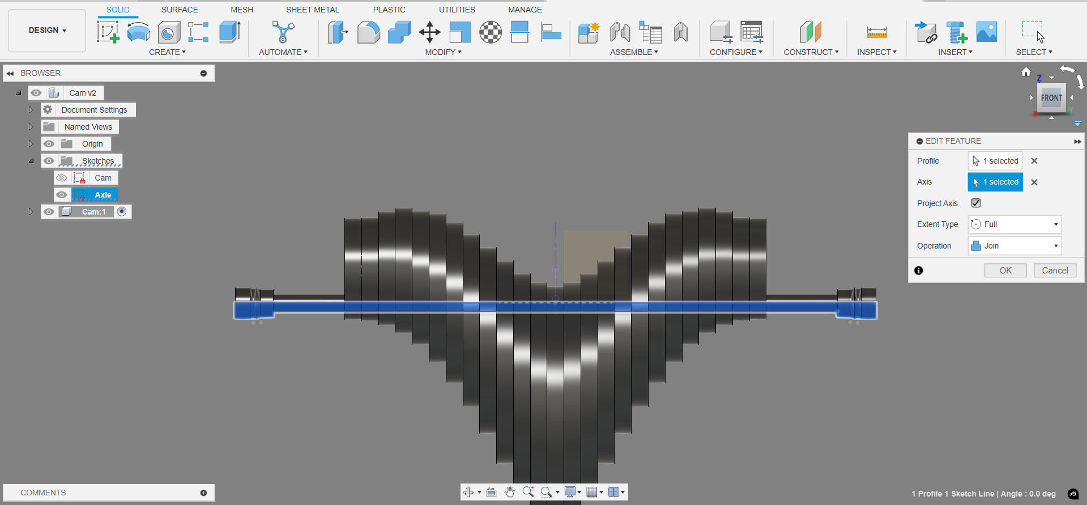Open the DESIGN workspace dropdown
This screenshot has height=505, width=1087.
pos(47,30)
